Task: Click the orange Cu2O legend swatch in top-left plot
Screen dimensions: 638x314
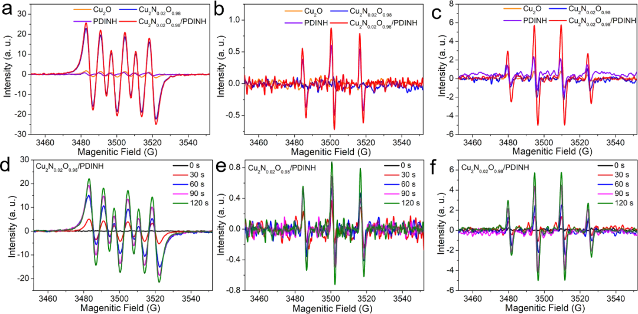Action: [80, 11]
